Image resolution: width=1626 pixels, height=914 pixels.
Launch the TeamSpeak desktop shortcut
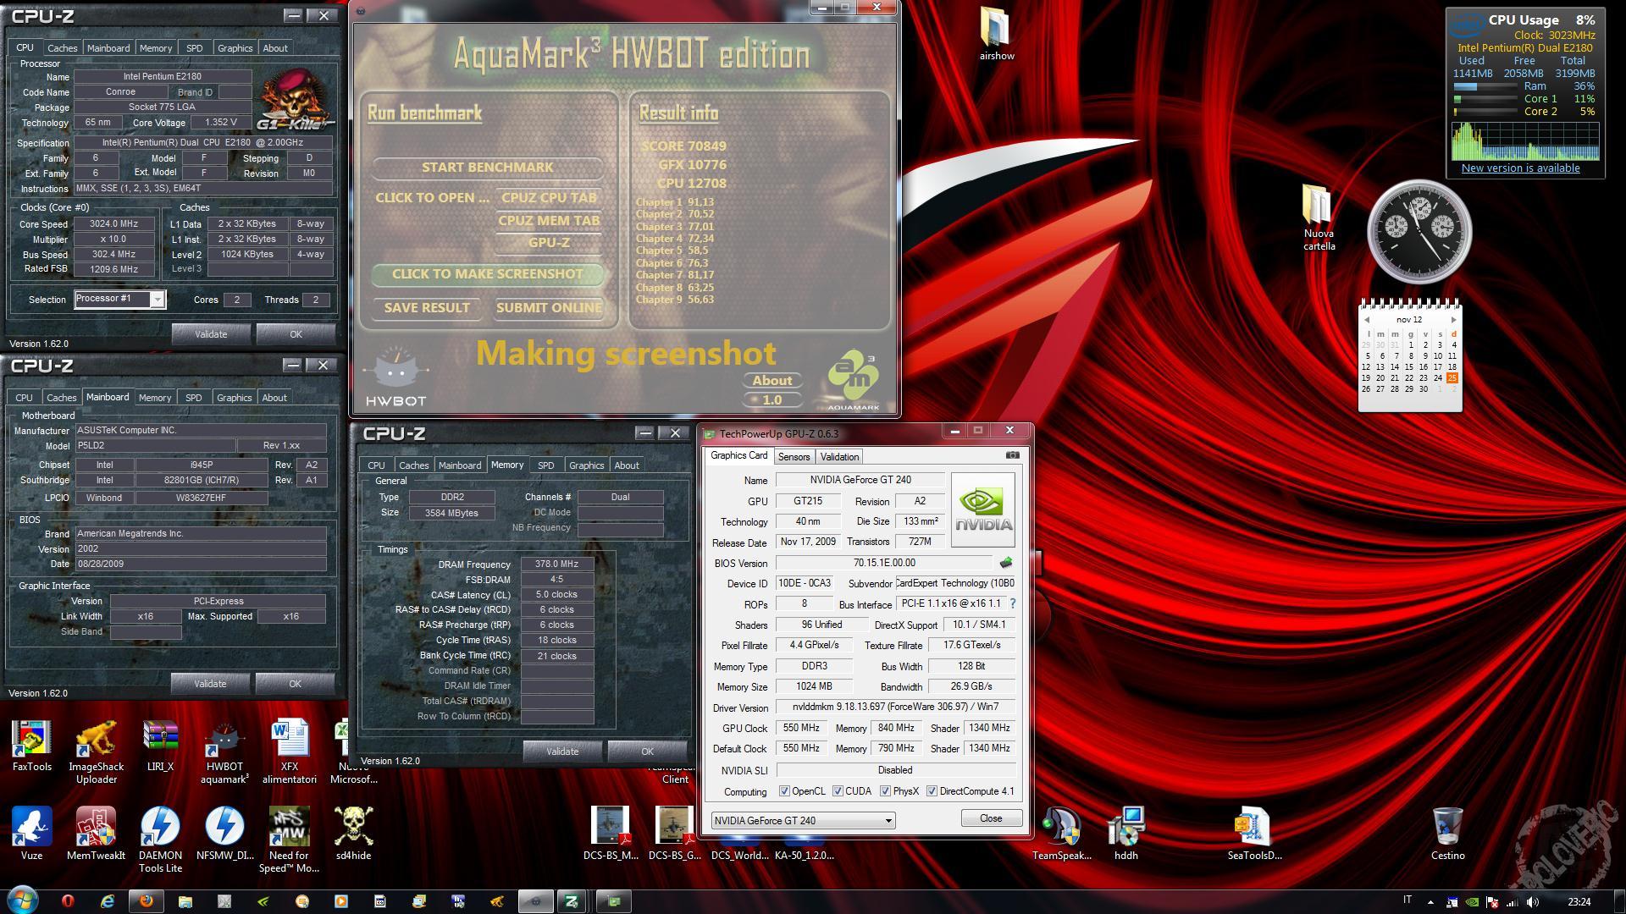(1061, 834)
